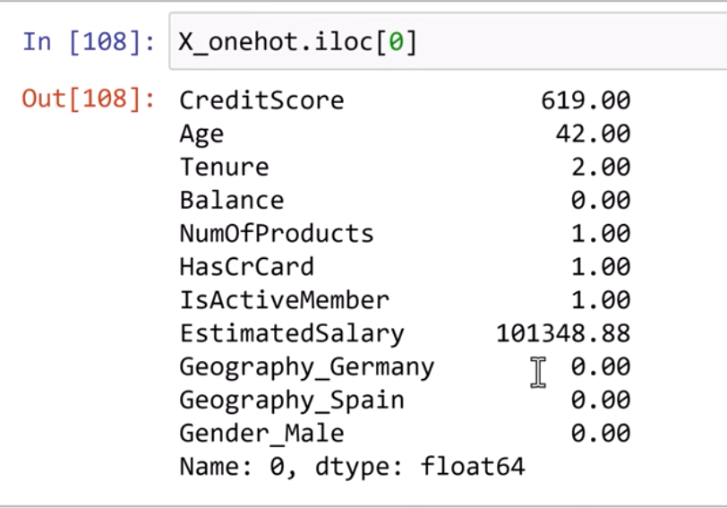This screenshot has height=508, width=727.
Task: Select the In [108] input prompt
Action: (x=89, y=42)
